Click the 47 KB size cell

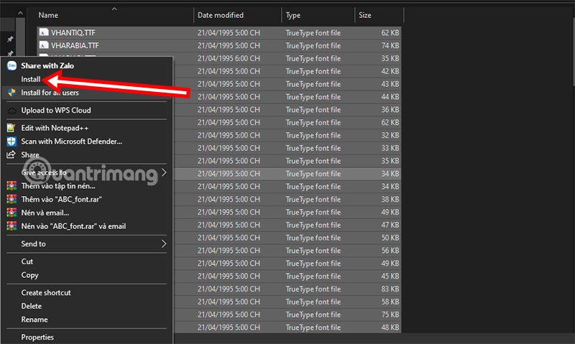(390, 225)
